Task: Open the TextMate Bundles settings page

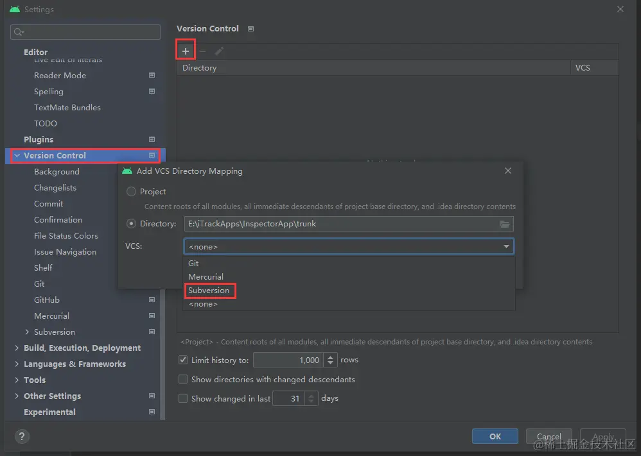Action: pos(67,107)
